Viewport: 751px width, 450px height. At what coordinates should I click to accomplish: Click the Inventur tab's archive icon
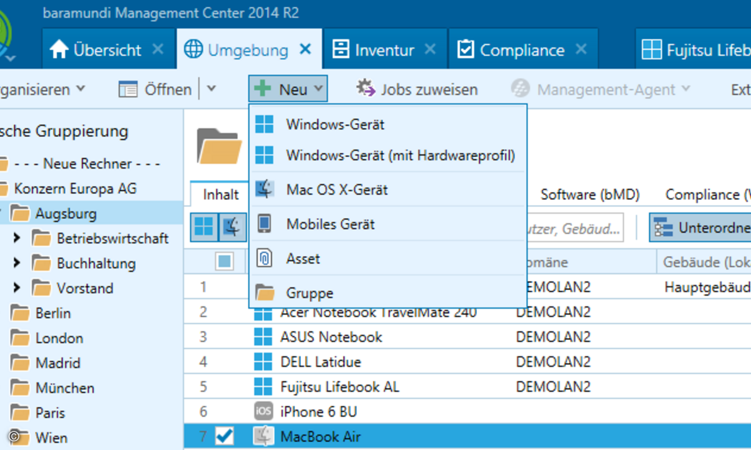(340, 49)
